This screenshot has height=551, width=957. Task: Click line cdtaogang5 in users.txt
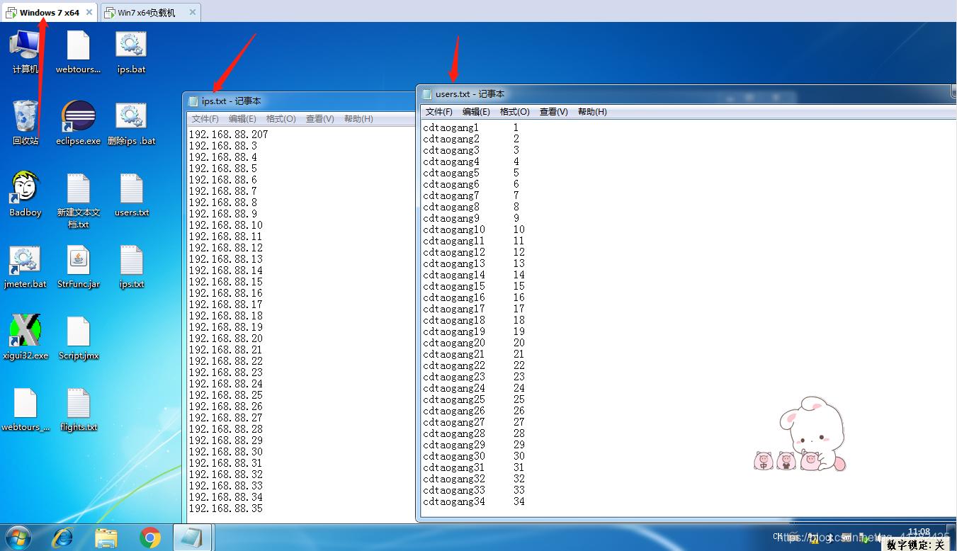click(x=451, y=173)
